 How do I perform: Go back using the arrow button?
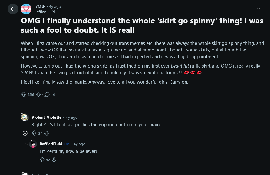[13, 9]
